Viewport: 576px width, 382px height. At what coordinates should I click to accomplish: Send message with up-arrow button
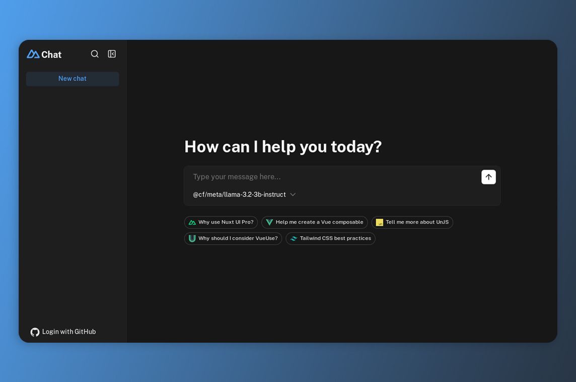(488, 177)
